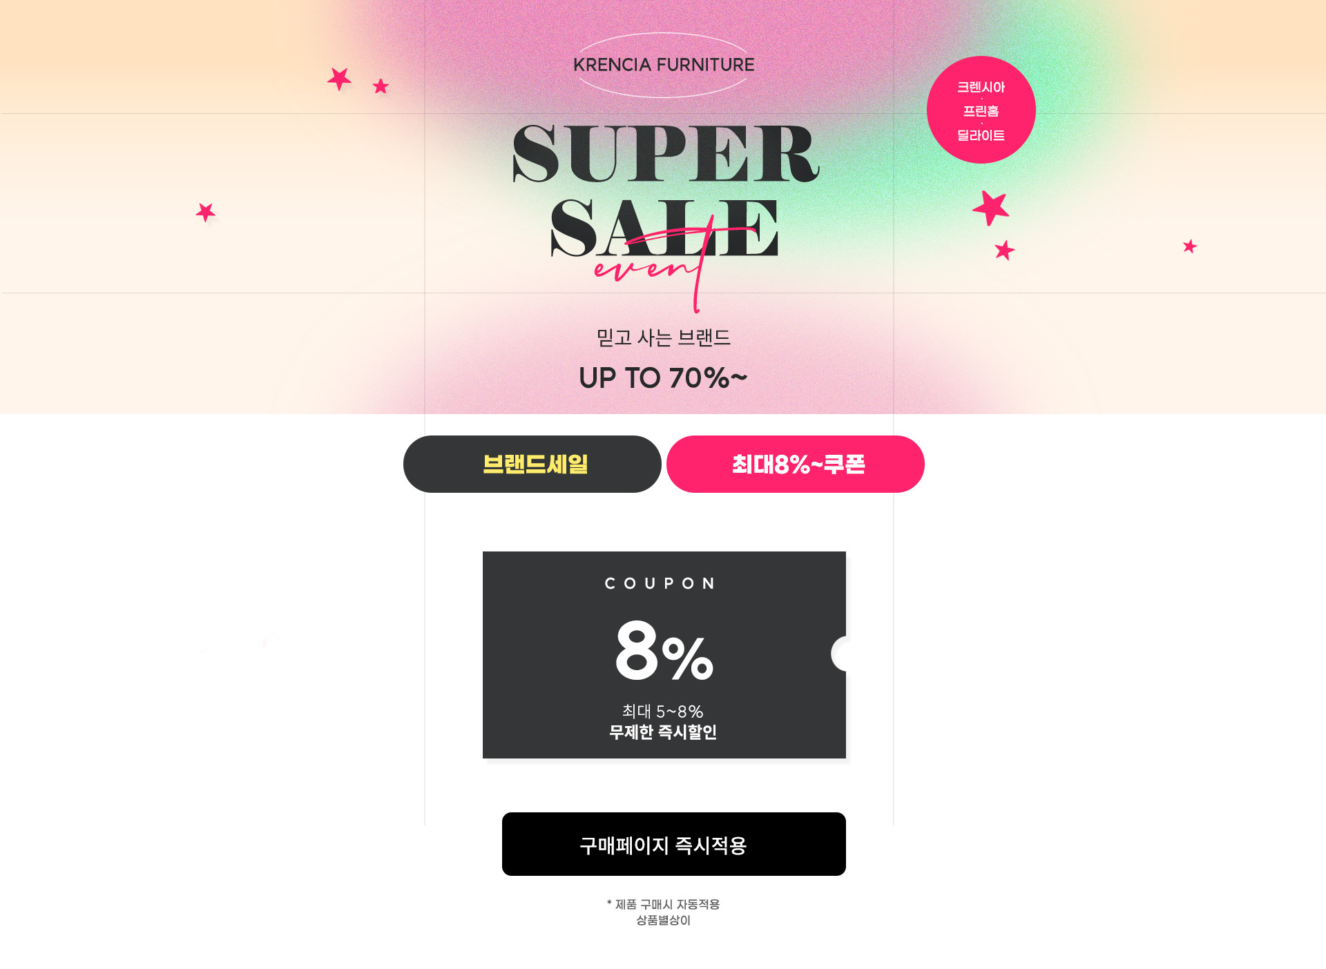Click the lone pink star on the left side
The image size is (1326, 969).
click(x=206, y=212)
